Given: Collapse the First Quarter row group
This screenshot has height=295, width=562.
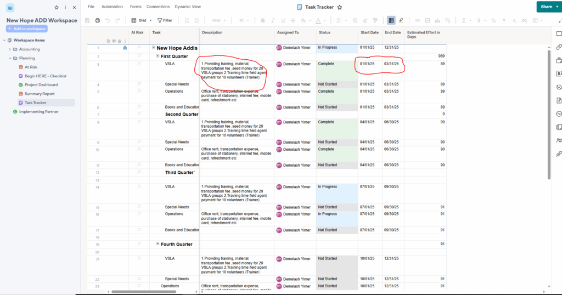Looking at the screenshot, I should point(158,56).
